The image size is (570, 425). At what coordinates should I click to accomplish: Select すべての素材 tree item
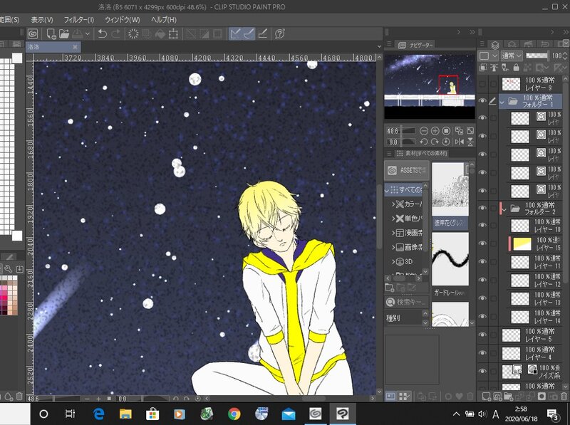(404, 189)
